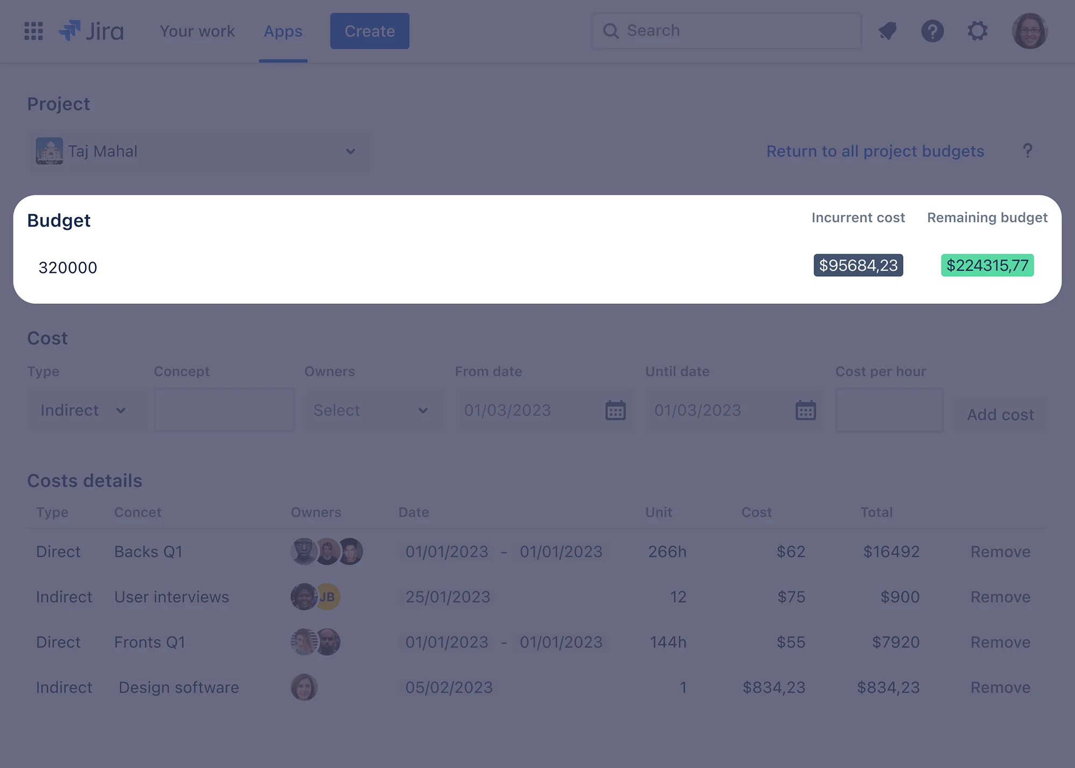The height and width of the screenshot is (768, 1075).
Task: Open the Until date calendar icon
Action: coord(806,410)
